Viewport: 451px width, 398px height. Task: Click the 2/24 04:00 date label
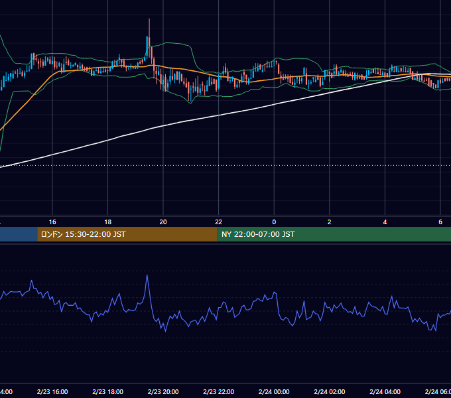pyautogui.click(x=385, y=391)
